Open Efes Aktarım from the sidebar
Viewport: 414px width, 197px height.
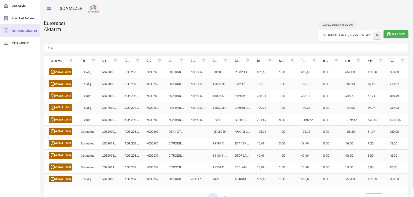pyautogui.click(x=20, y=42)
